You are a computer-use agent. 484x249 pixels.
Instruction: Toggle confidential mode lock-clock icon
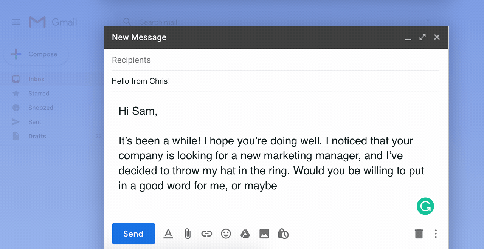pos(283,234)
